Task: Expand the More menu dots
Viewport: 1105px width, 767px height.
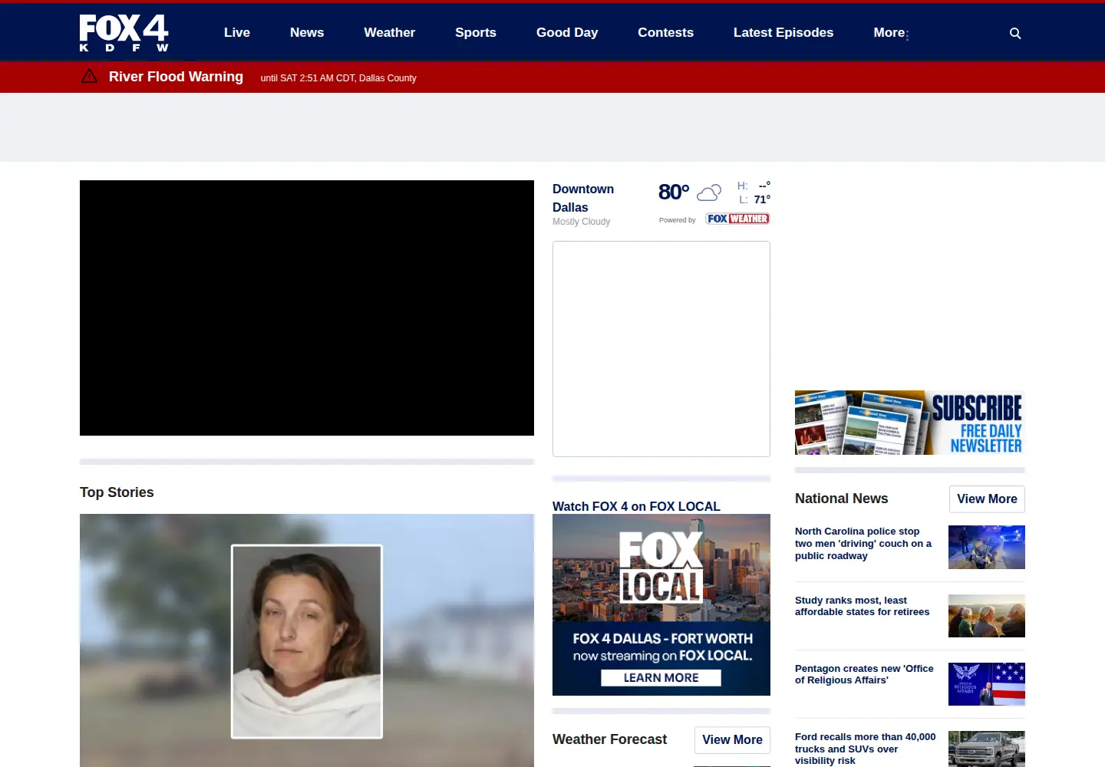Action: tap(907, 35)
